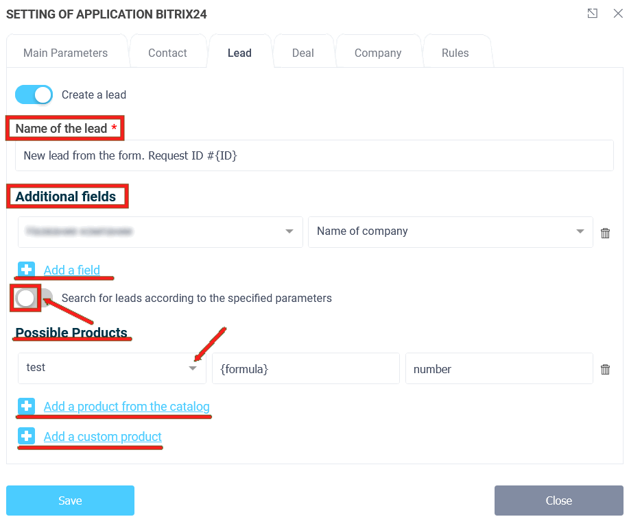The image size is (629, 519).
Task: Click plus icon beside Add a custom product
Action: pos(25,436)
